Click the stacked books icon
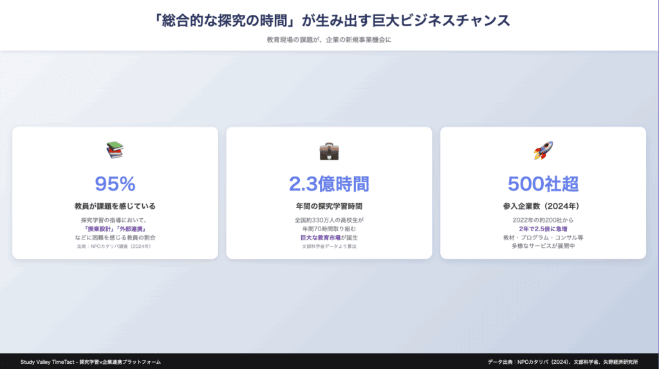 click(x=115, y=151)
